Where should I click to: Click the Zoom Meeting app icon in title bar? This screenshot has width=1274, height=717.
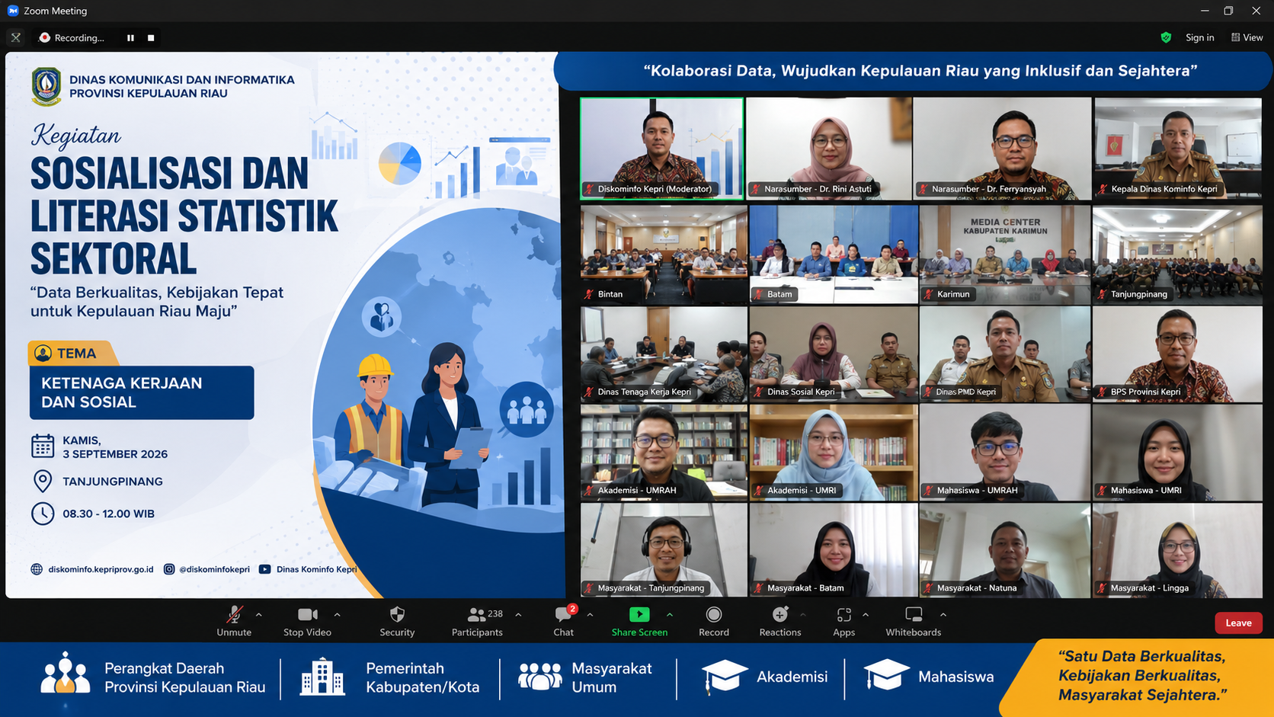13,11
